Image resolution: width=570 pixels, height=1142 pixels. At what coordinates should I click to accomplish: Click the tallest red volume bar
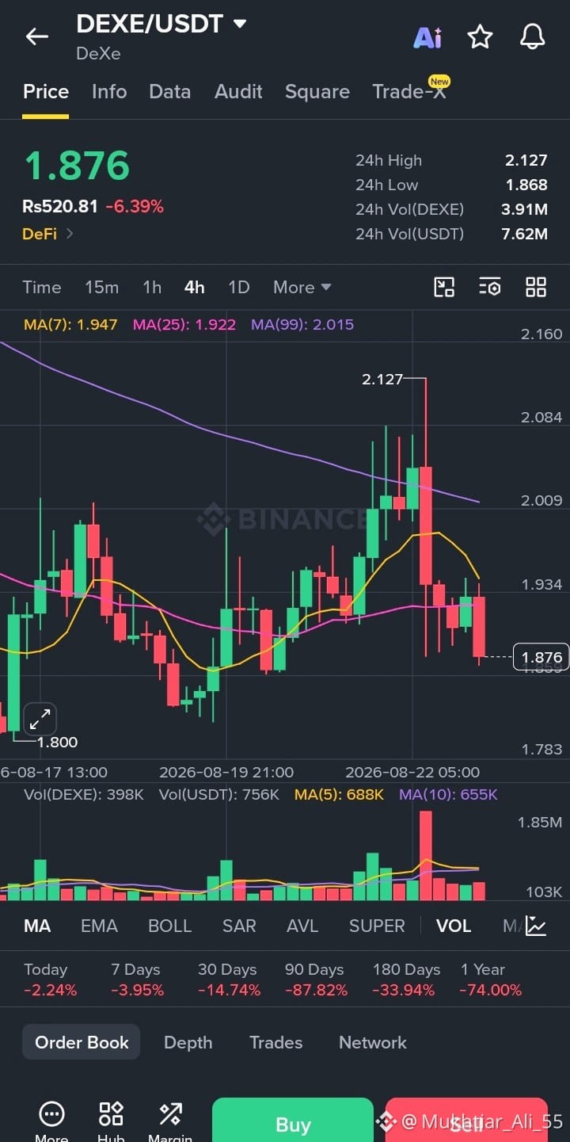point(426,855)
